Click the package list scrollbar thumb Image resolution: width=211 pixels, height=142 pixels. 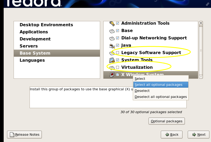[x=201, y=51]
